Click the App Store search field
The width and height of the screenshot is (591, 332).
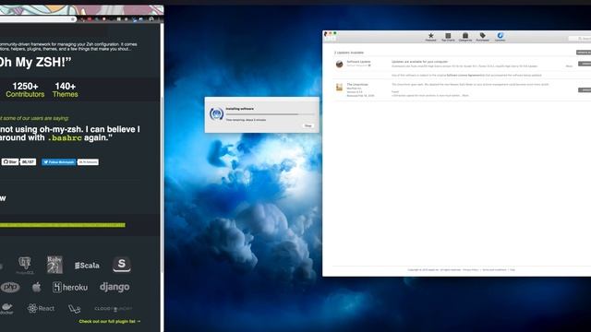coord(580,39)
